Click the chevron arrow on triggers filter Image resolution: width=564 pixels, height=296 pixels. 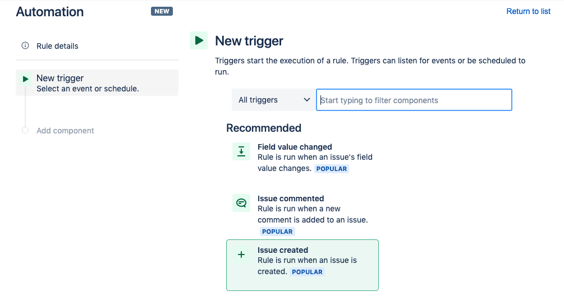[x=306, y=100]
